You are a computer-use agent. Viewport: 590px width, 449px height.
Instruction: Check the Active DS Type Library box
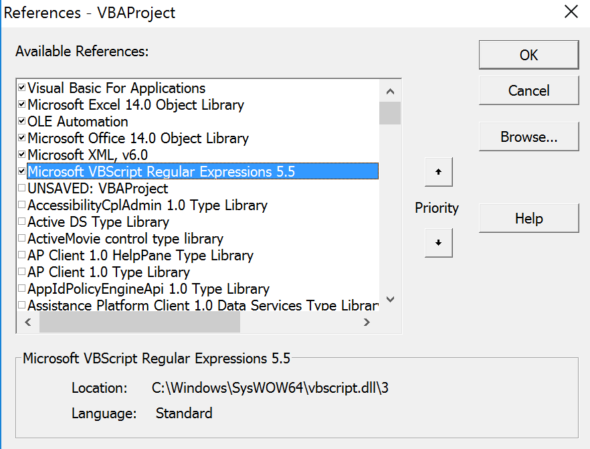22,221
